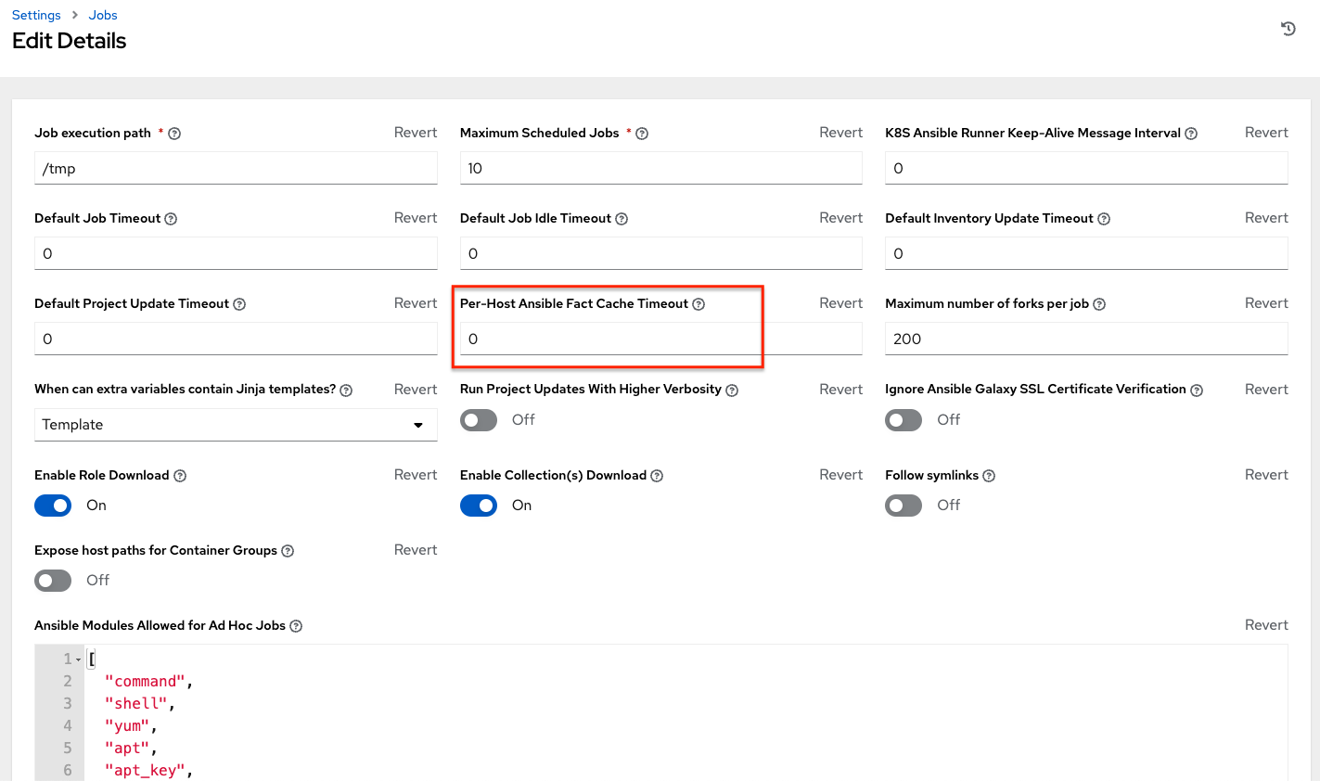Revert the Job execution path setting
Viewport: 1320px width, 781px height.
tap(415, 133)
